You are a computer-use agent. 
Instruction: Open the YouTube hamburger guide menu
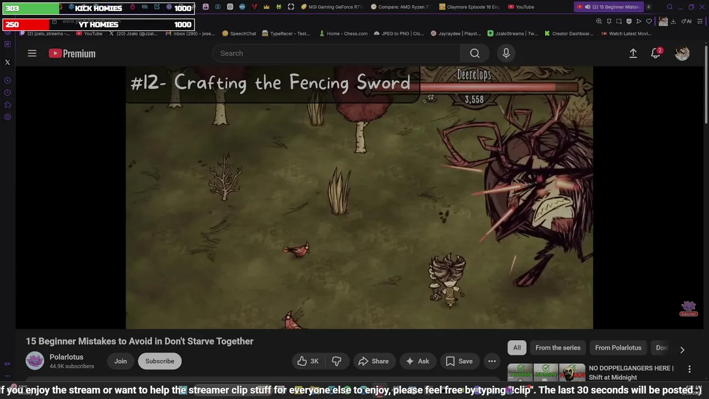tap(32, 53)
